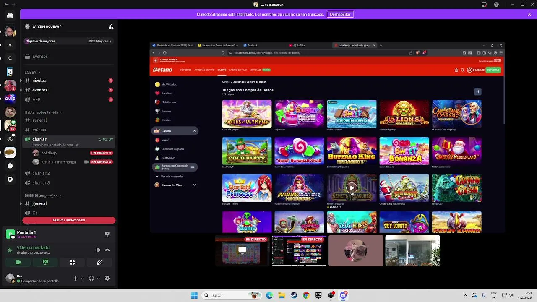Open Gates of Olympus game thumbnail

click(247, 114)
